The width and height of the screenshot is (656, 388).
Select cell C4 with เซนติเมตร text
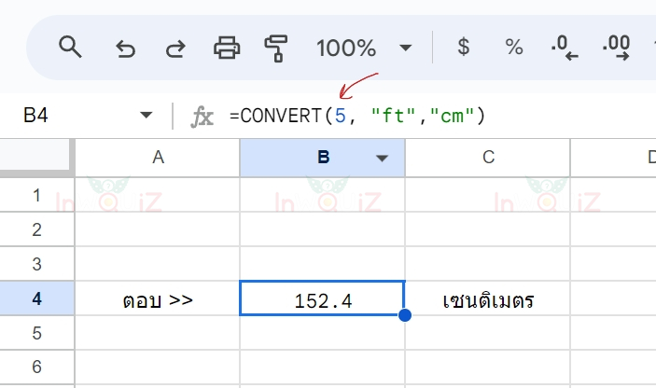tap(487, 300)
